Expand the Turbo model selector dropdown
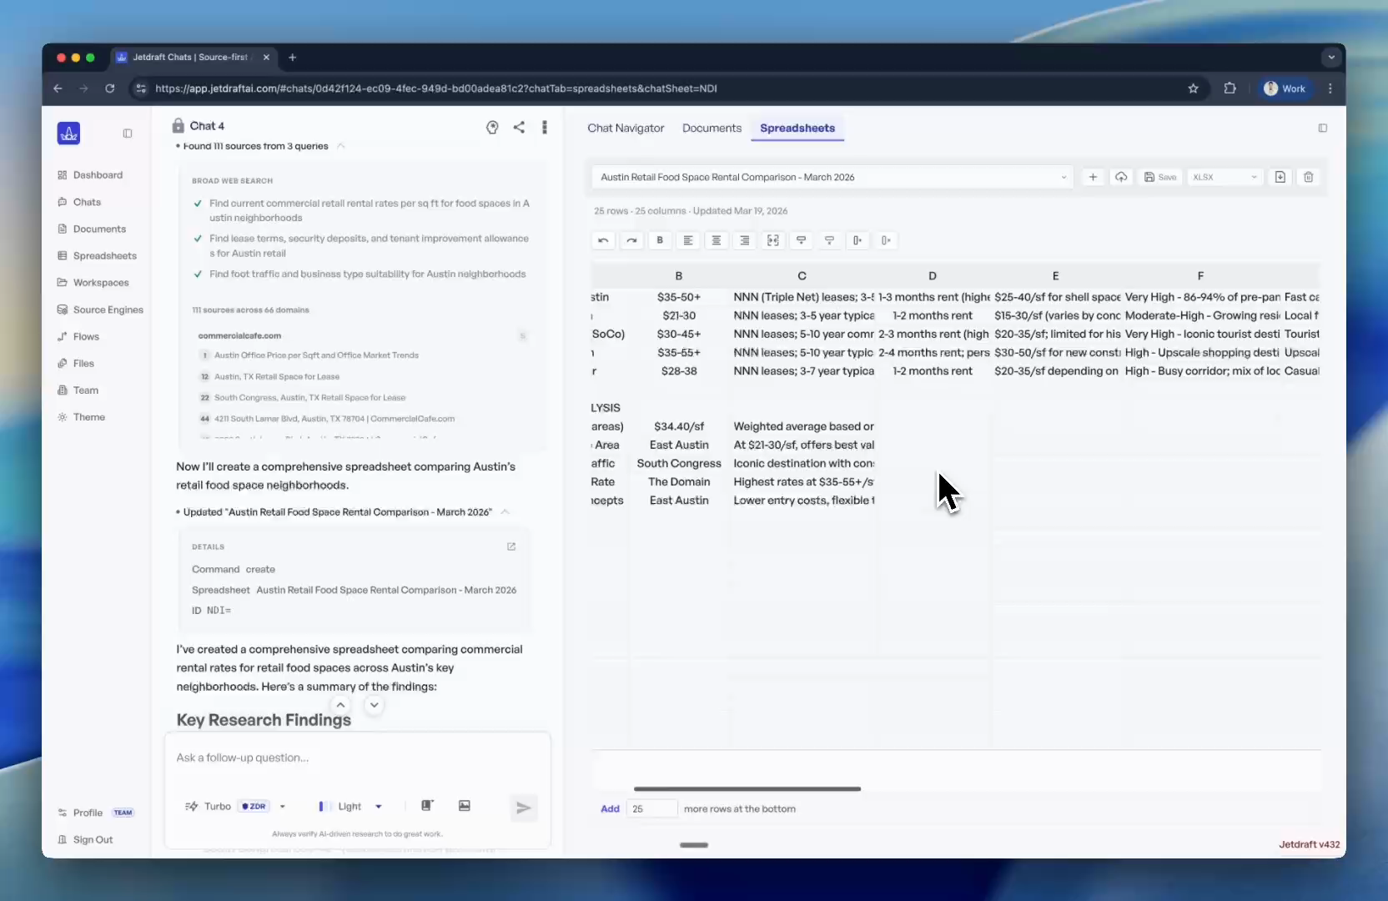1388x901 pixels. [284, 806]
